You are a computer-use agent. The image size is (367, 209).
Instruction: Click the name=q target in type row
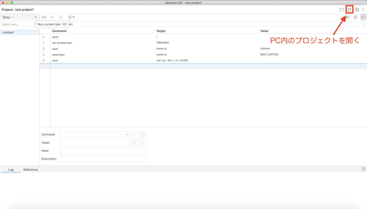(x=161, y=49)
